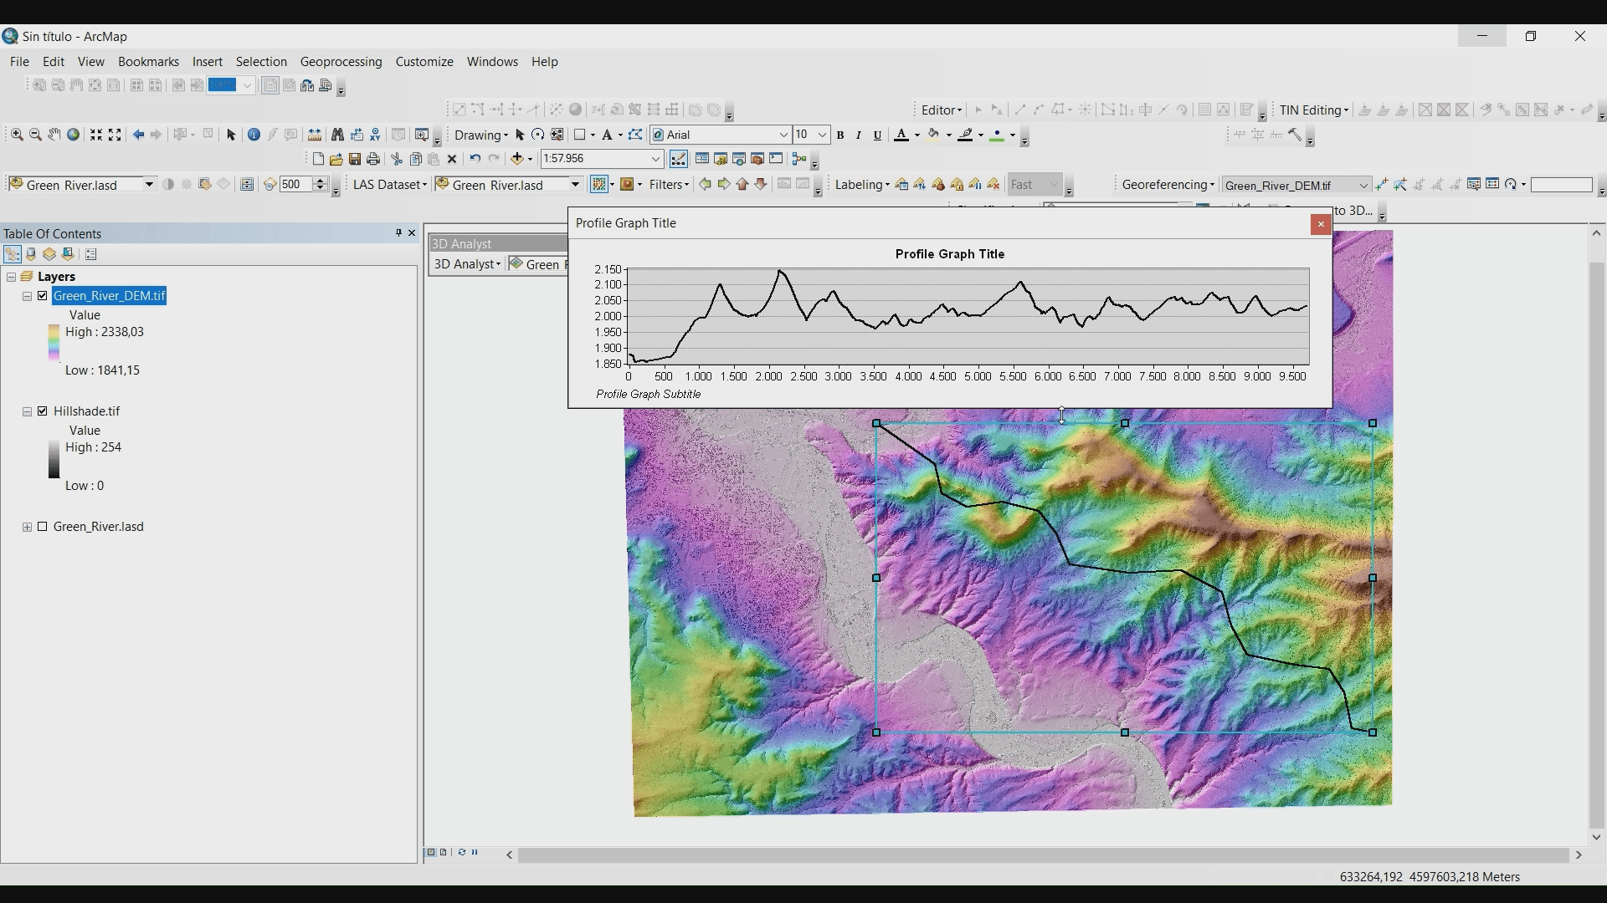This screenshot has height=903, width=1607.
Task: Activate the Pan hand tool
Action: (x=54, y=135)
